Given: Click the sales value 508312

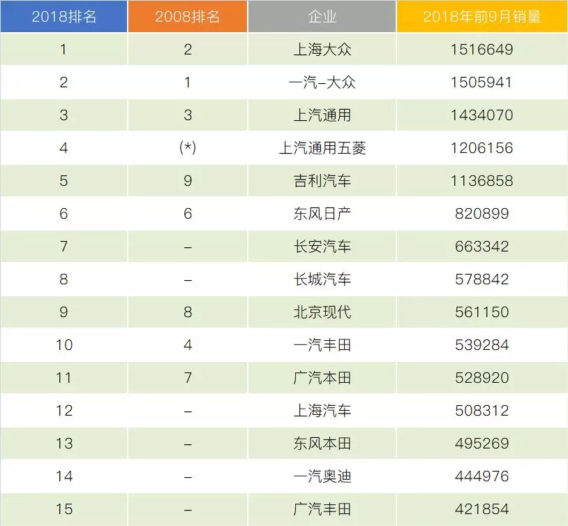Looking at the screenshot, I should [x=482, y=411].
